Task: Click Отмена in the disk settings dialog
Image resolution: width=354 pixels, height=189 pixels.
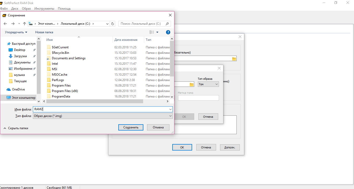Action: click(x=206, y=147)
